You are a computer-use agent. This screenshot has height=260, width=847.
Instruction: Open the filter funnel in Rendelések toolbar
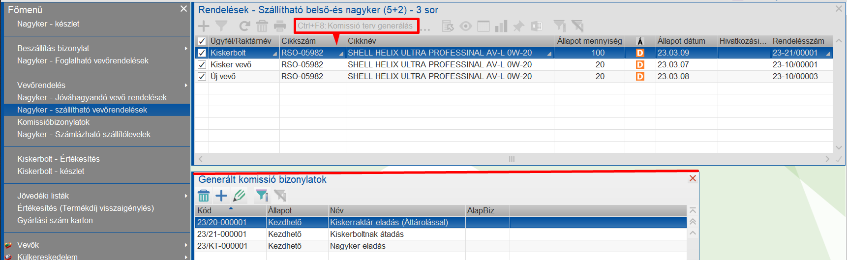tap(221, 26)
